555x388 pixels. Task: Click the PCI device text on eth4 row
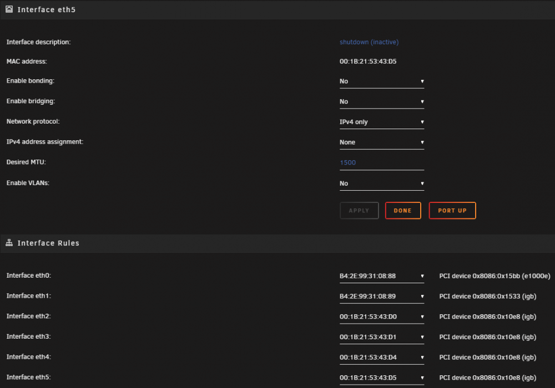click(487, 358)
